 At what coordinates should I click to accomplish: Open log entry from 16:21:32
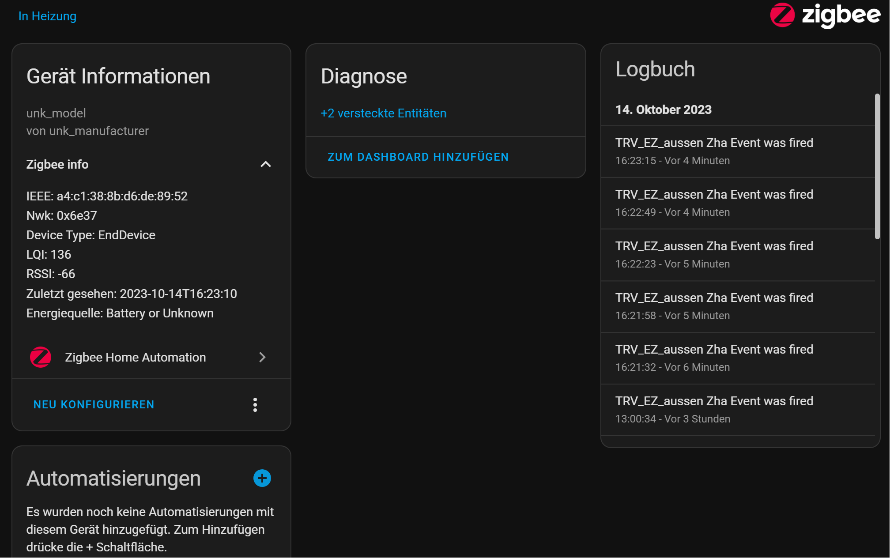point(738,358)
